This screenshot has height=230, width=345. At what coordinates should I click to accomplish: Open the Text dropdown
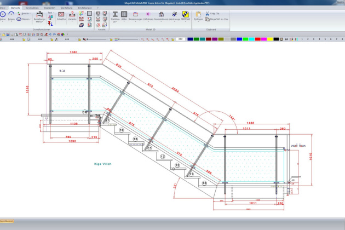point(50,13)
